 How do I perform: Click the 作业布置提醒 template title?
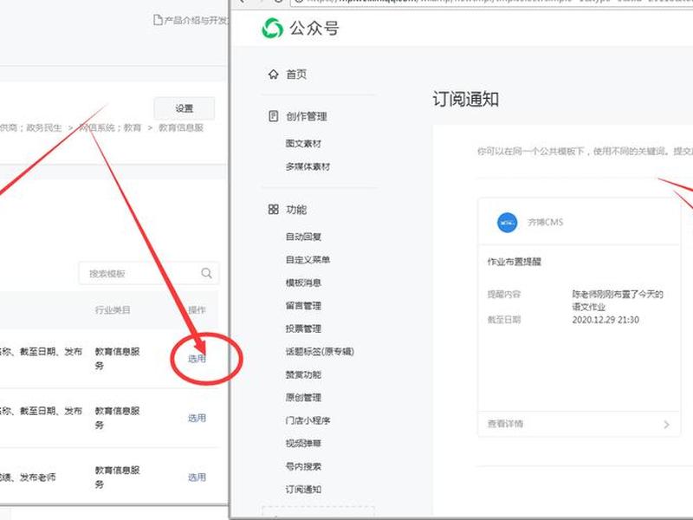click(x=514, y=262)
